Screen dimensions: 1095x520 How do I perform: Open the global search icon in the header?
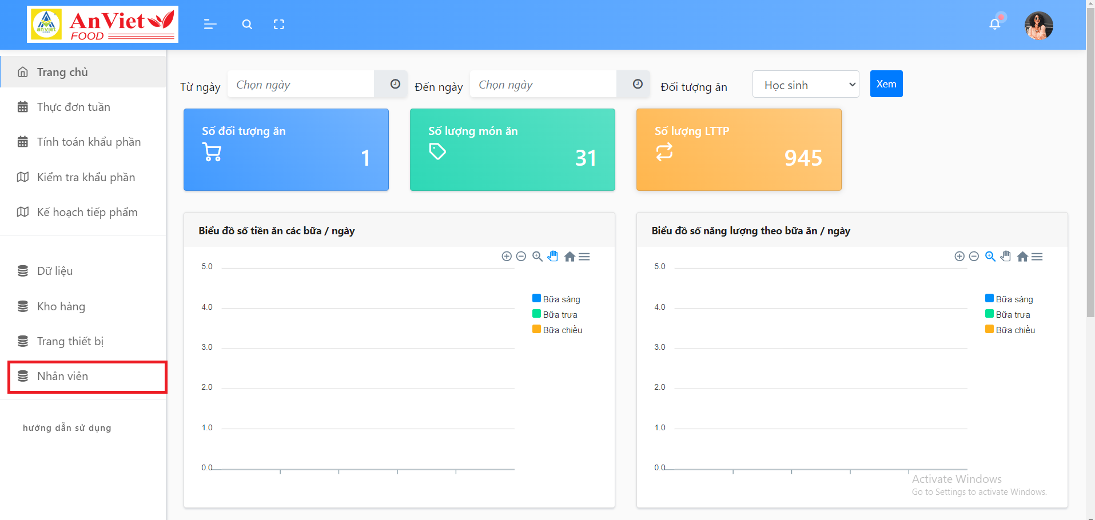(247, 24)
